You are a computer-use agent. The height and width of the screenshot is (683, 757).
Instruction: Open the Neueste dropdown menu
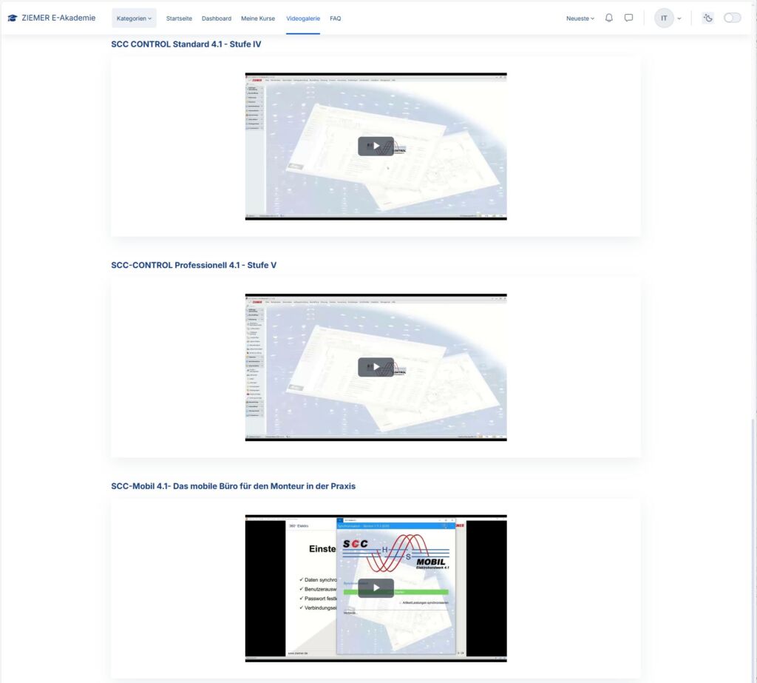click(x=580, y=18)
